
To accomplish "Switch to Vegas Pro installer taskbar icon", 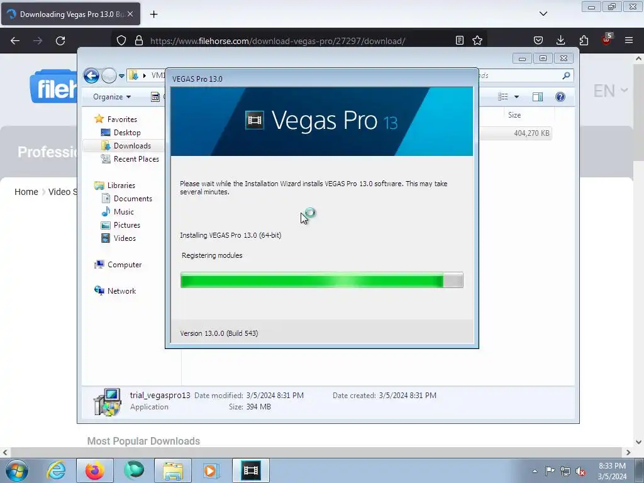I will click(251, 470).
